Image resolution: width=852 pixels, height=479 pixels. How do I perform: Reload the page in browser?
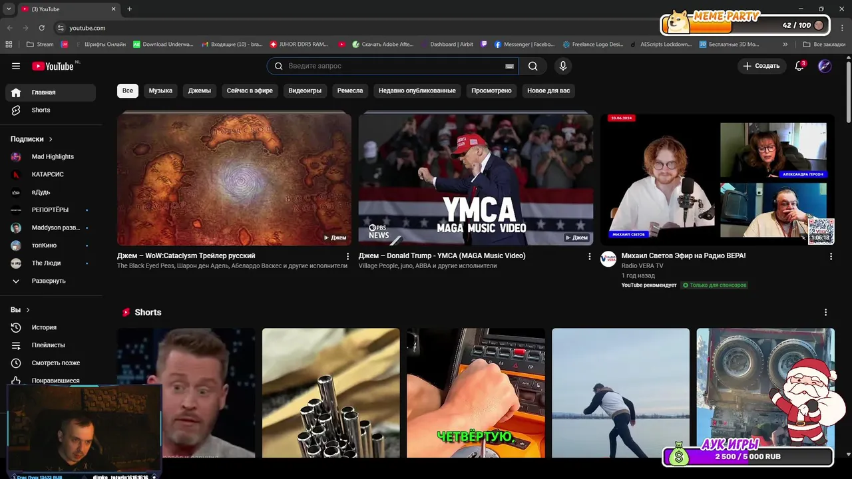click(42, 28)
